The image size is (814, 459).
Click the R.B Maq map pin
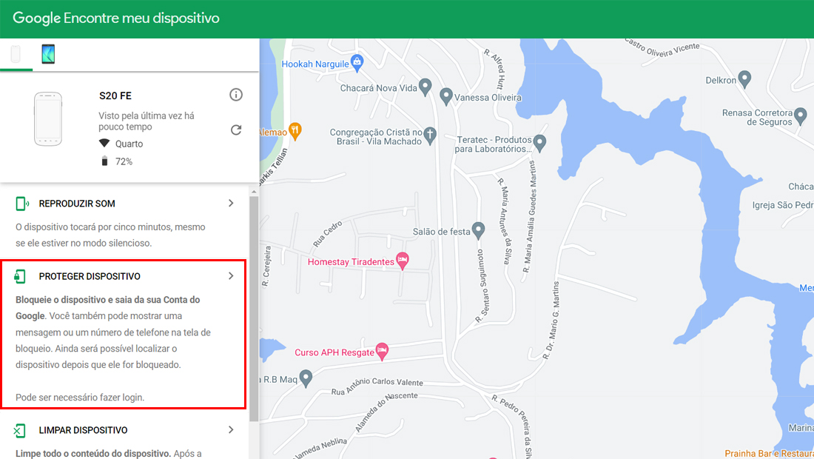306,378
